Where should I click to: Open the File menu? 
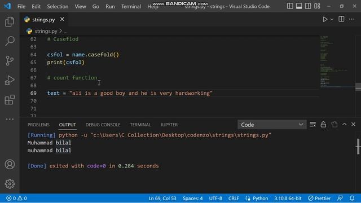[21, 6]
